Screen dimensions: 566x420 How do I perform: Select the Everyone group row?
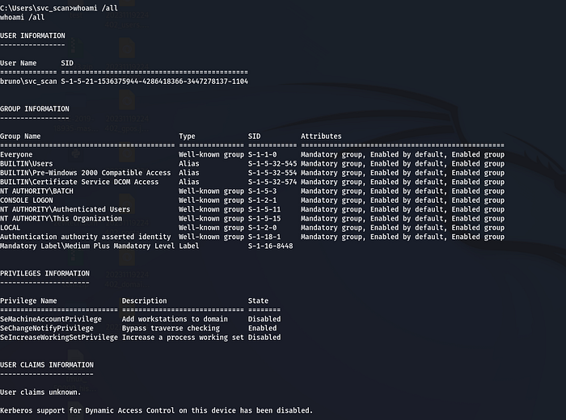click(17, 154)
